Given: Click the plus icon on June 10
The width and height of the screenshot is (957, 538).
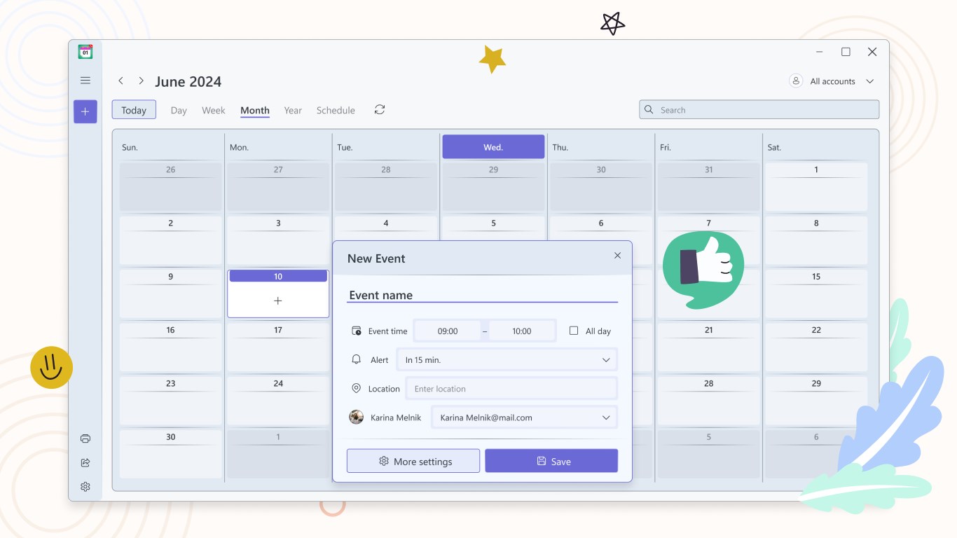Looking at the screenshot, I should click(x=278, y=301).
